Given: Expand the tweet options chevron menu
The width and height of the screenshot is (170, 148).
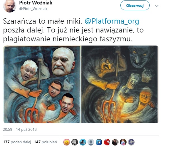Looking at the screenshot, I should [157, 6].
